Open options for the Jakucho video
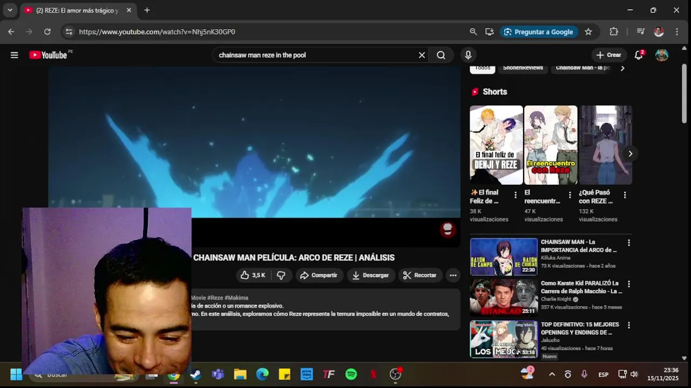The image size is (691, 388). [x=628, y=325]
